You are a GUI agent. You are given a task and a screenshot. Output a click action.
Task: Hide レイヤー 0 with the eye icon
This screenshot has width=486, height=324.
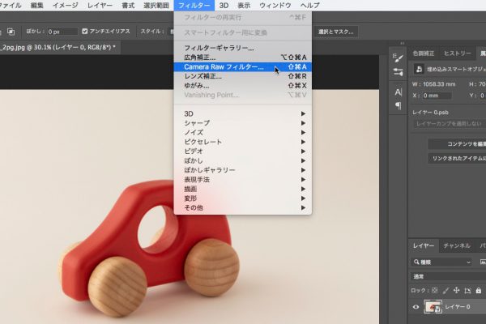coord(416,307)
